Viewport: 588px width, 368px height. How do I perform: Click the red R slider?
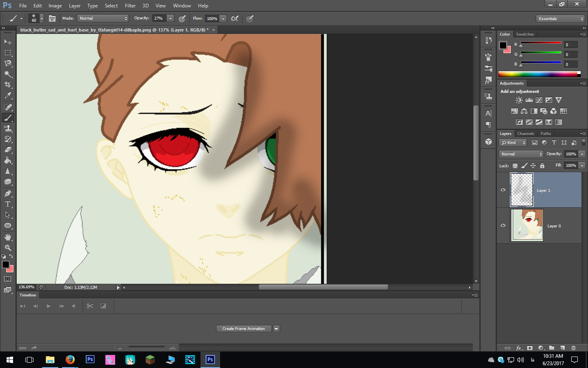click(541, 43)
